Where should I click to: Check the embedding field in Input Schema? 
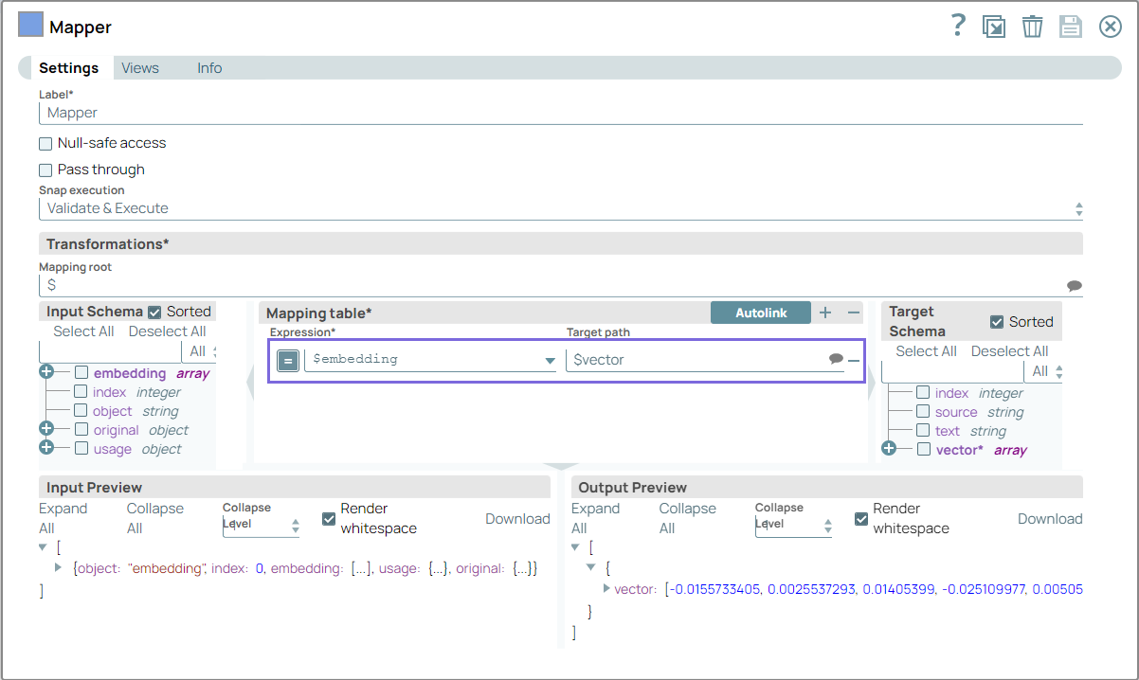coord(80,372)
